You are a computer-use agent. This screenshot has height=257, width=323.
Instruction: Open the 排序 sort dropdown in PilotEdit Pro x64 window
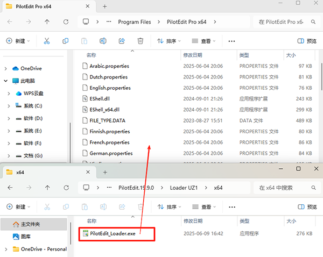click(168, 41)
